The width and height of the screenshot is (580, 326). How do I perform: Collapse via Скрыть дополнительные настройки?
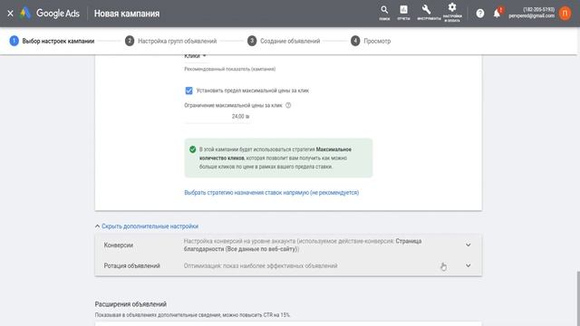(x=147, y=226)
